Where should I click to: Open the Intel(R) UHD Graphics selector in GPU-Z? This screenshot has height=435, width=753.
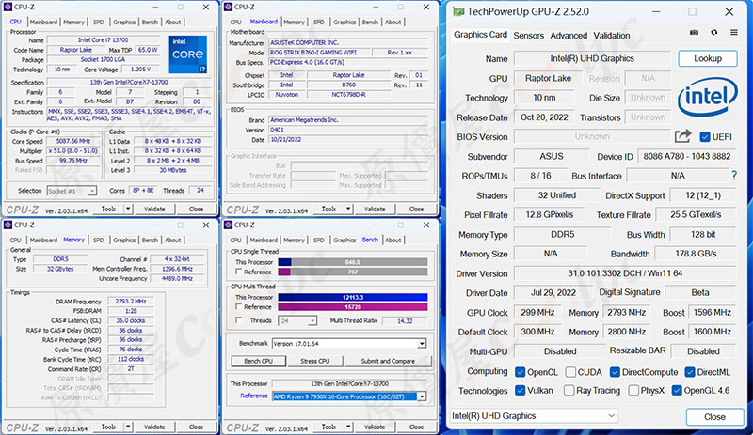pyautogui.click(x=534, y=416)
